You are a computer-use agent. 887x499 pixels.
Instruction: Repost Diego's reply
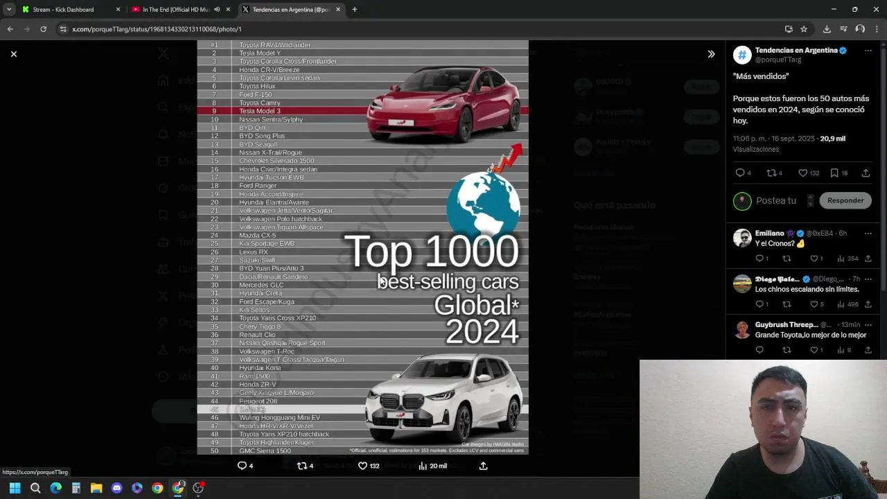coord(787,304)
